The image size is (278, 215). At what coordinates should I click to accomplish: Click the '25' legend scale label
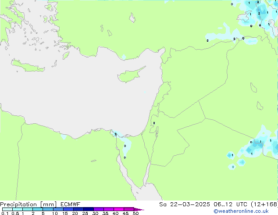[x=85, y=213]
